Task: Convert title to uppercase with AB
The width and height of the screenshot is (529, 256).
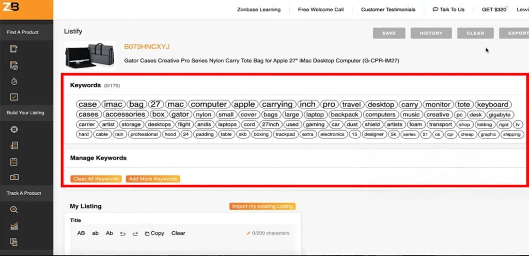Action: (x=81, y=233)
